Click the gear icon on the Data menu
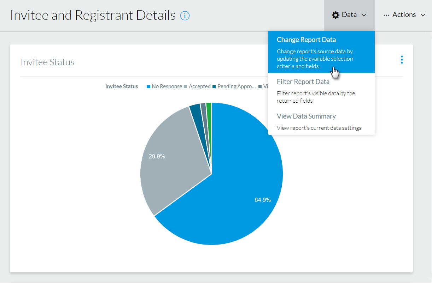 [x=335, y=14]
